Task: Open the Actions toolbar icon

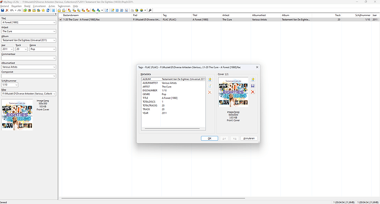Action: click(94, 10)
